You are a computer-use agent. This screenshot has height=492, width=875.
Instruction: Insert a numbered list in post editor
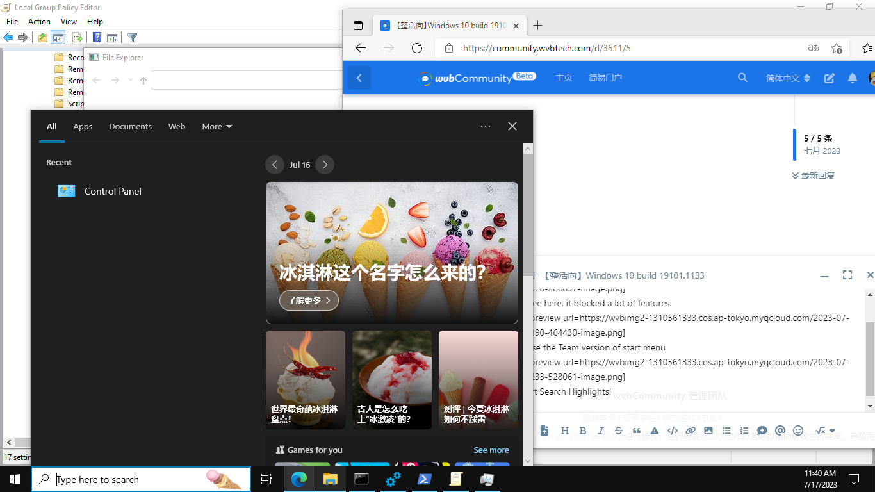point(744,430)
